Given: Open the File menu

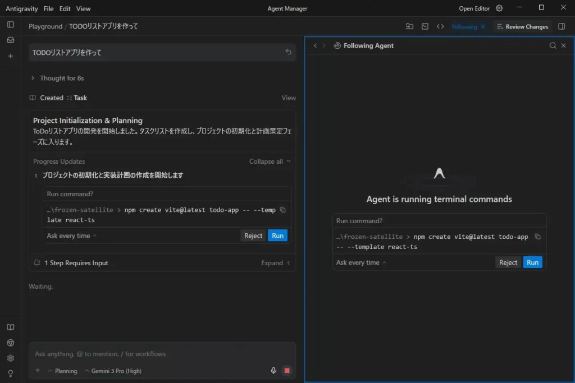Looking at the screenshot, I should click(48, 8).
